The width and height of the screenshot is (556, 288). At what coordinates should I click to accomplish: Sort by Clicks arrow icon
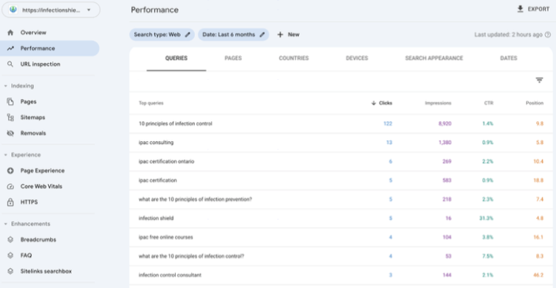coord(374,103)
